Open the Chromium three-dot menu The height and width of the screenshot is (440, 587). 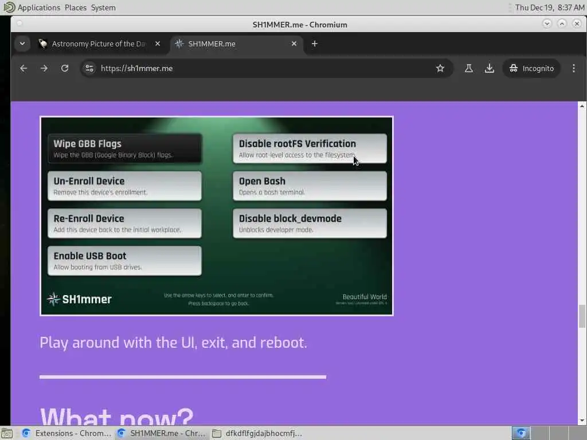pyautogui.click(x=573, y=69)
